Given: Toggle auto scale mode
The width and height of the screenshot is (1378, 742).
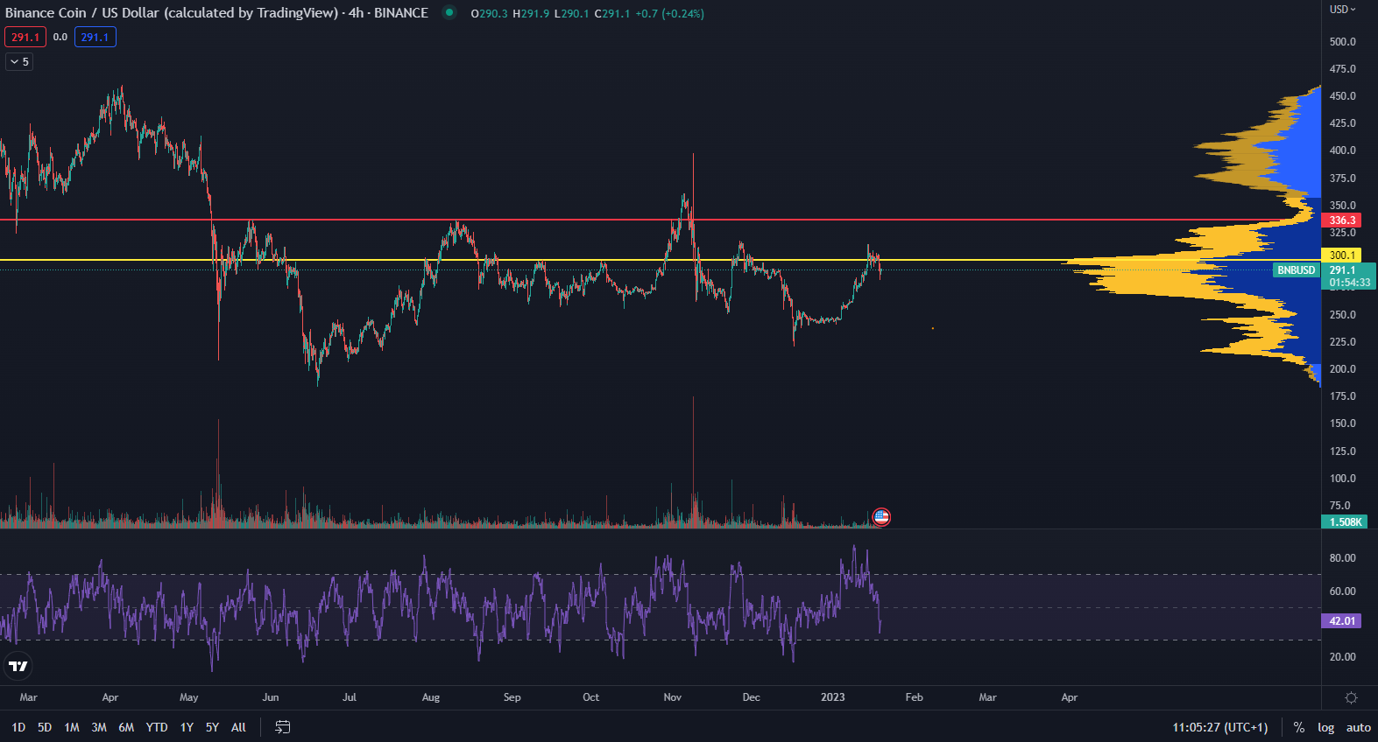Looking at the screenshot, I should (x=1358, y=727).
